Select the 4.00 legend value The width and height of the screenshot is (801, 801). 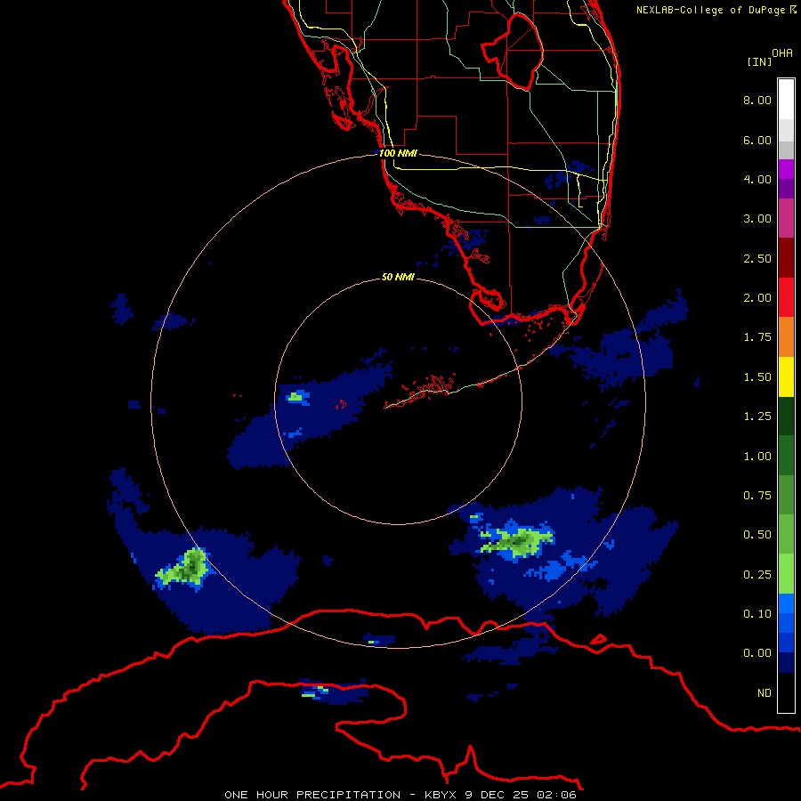pyautogui.click(x=757, y=179)
